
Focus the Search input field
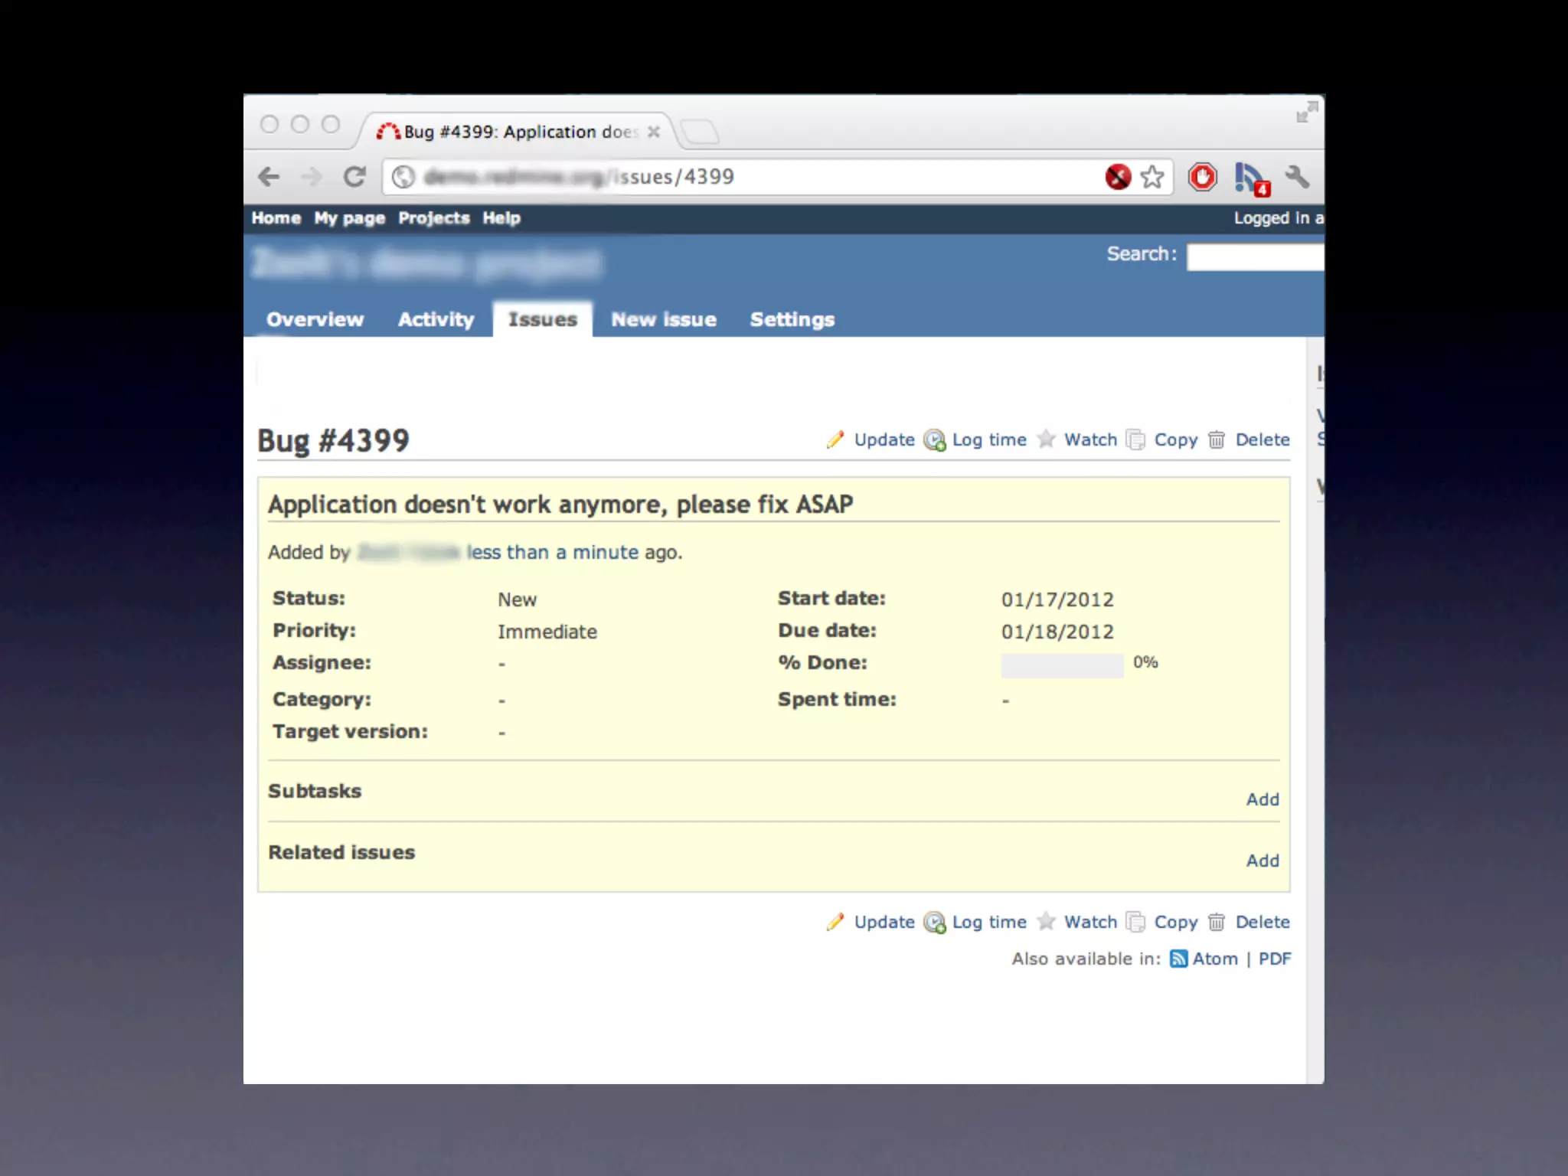1254,257
